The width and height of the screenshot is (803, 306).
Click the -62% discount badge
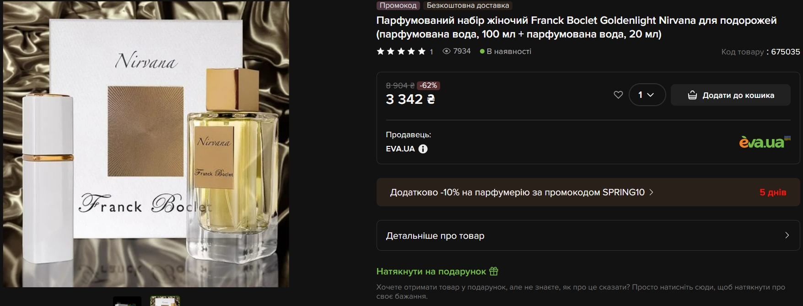429,86
